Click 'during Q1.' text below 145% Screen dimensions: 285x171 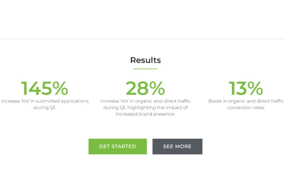pyautogui.click(x=45, y=108)
